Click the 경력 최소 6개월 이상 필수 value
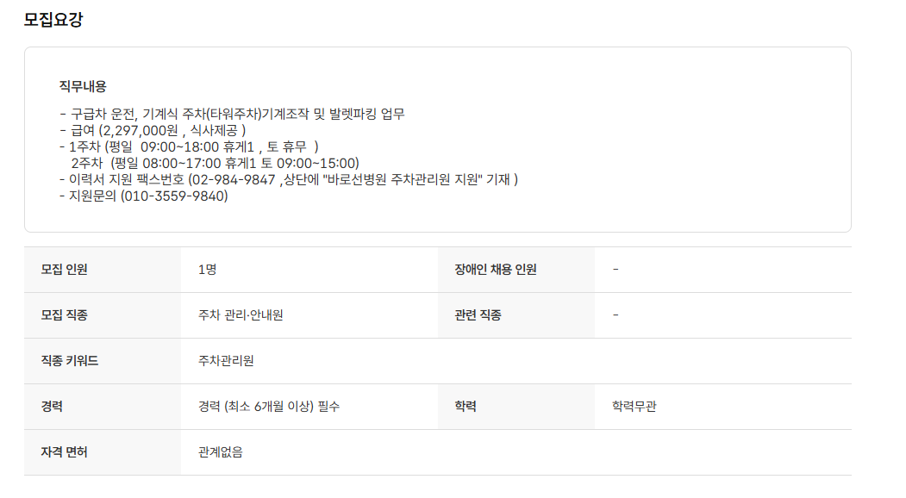The width and height of the screenshot is (906, 498). (269, 407)
